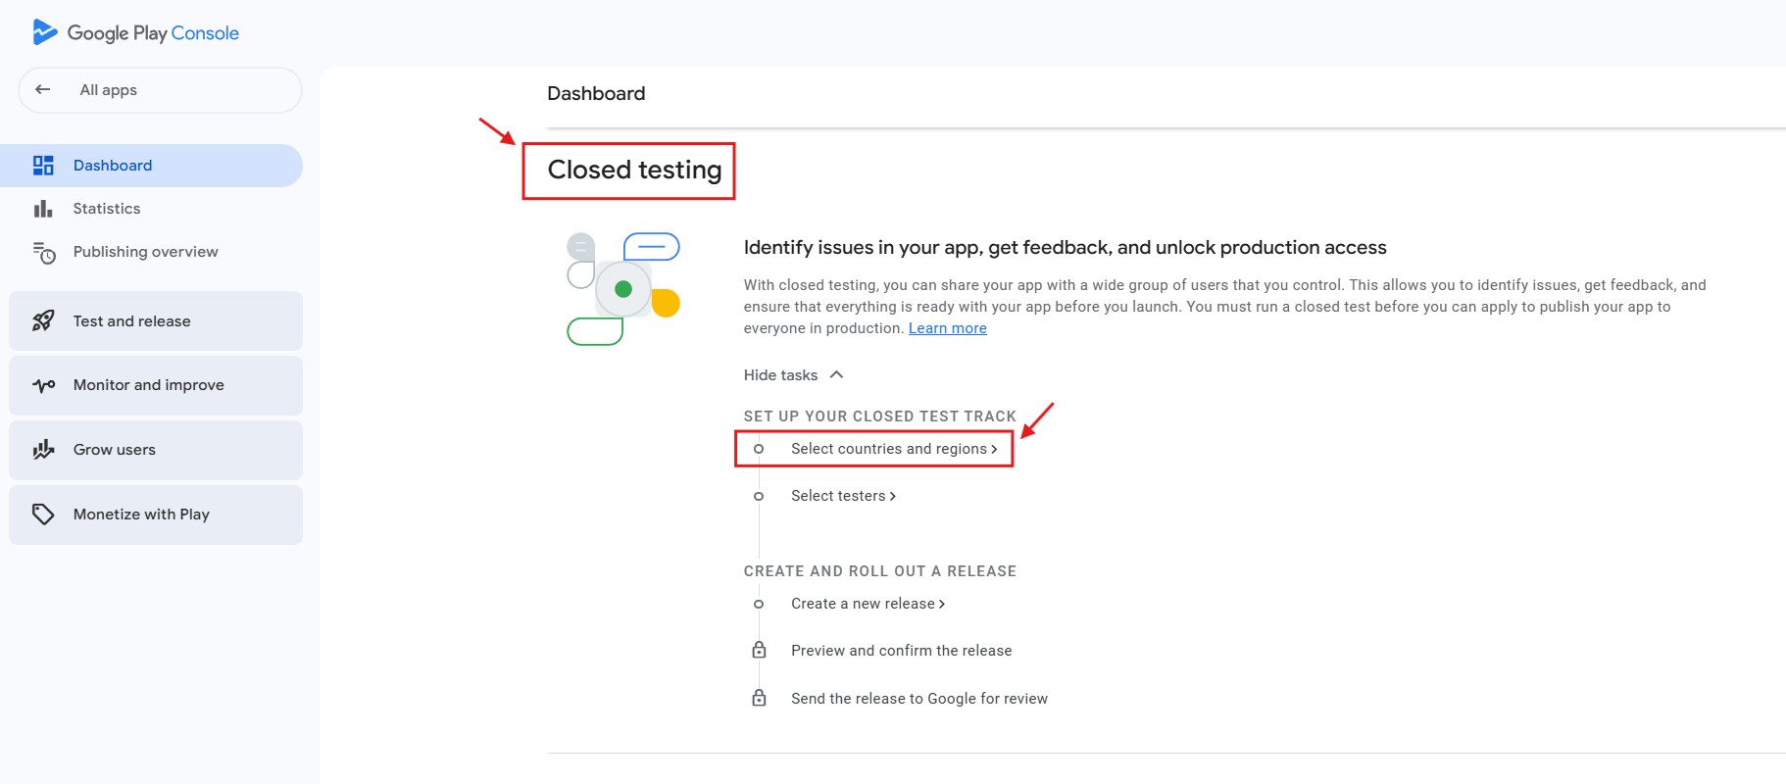The image size is (1786, 784).
Task: Click the circle beside Select countries and regions
Action: point(759,449)
